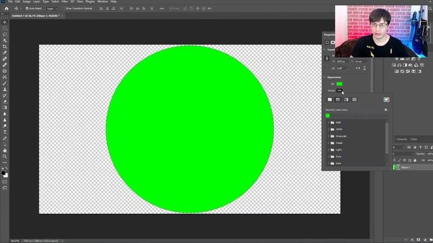Image resolution: width=433 pixels, height=243 pixels.
Task: Select the Eraser tool
Action: pos(5,102)
